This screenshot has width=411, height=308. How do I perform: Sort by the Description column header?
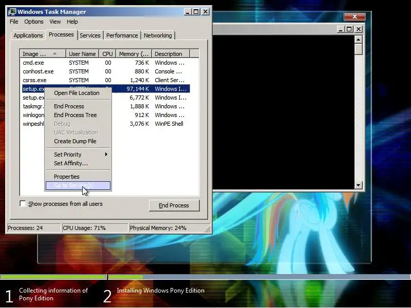tap(171, 54)
